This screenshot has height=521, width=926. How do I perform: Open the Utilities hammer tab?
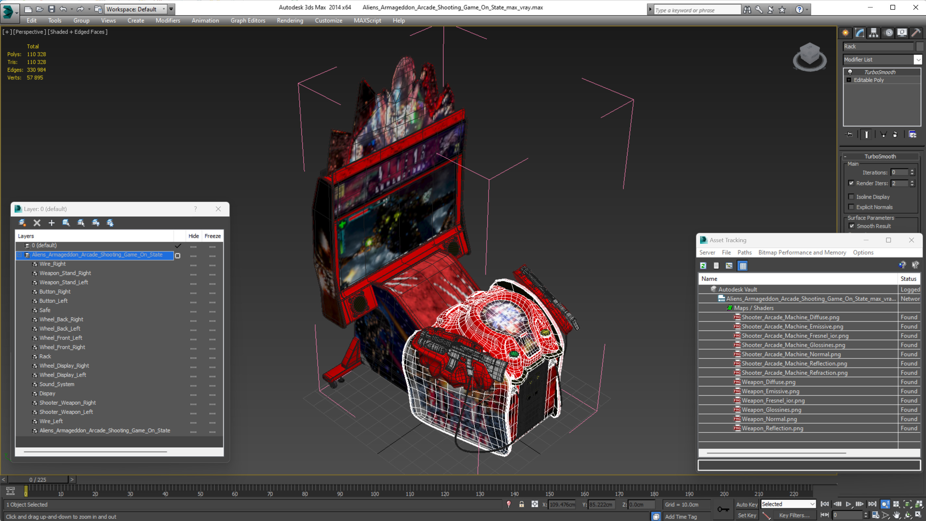(x=916, y=33)
